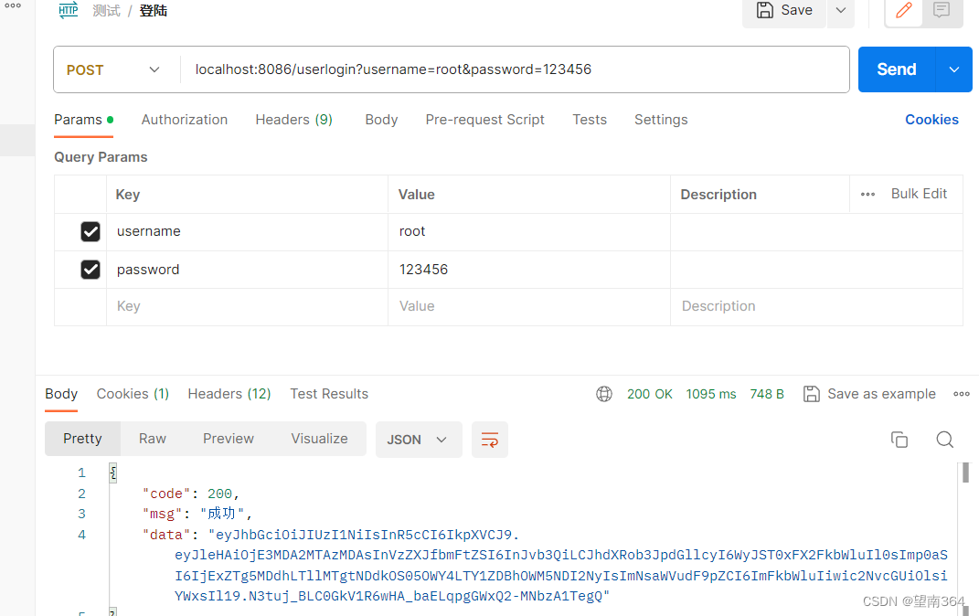This screenshot has height=616, width=979.
Task: Open the Headers (9) tab
Action: 293,120
